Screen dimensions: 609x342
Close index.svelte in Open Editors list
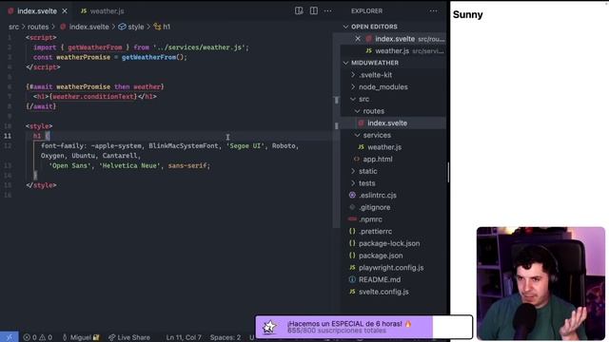358,39
